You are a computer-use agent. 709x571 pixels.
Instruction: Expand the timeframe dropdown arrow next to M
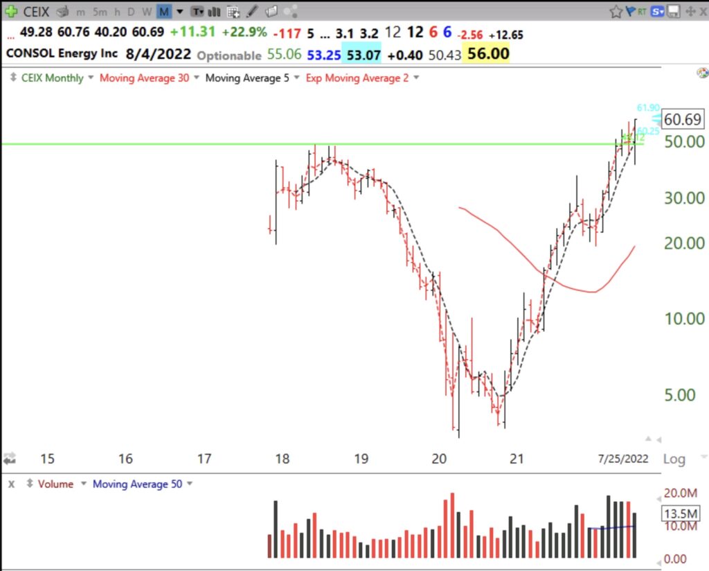180,12
